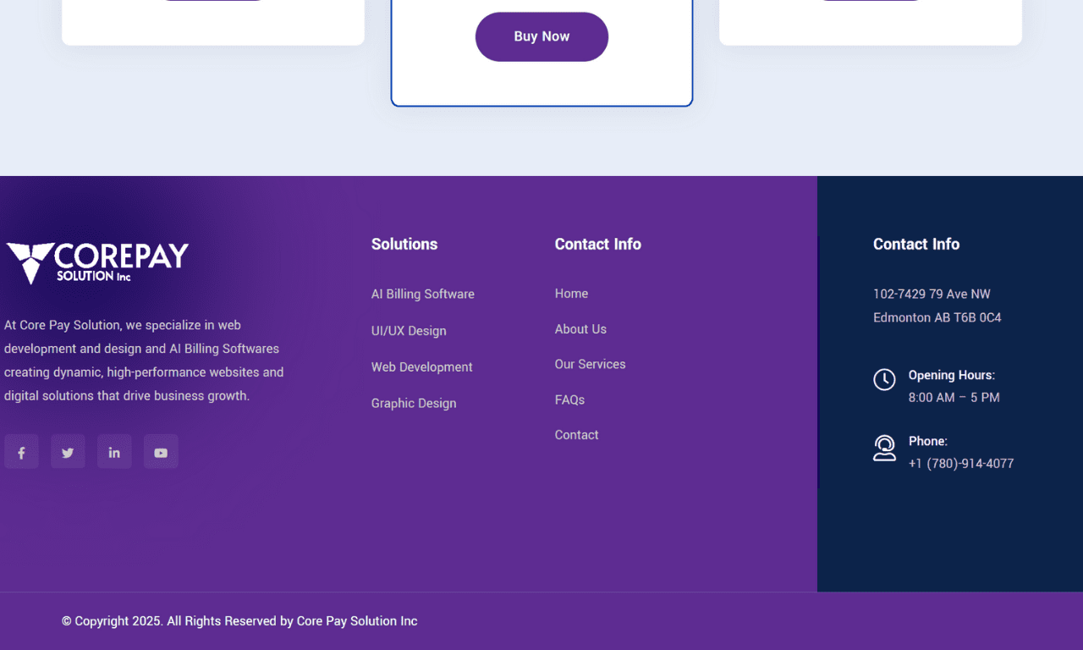Screen dimensions: 1083x650
Task: Go to the UI/UX Design link
Action: pos(409,331)
